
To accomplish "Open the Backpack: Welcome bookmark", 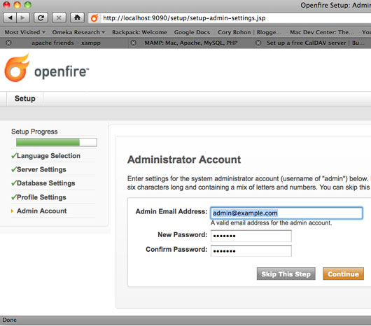I will 139,32.
